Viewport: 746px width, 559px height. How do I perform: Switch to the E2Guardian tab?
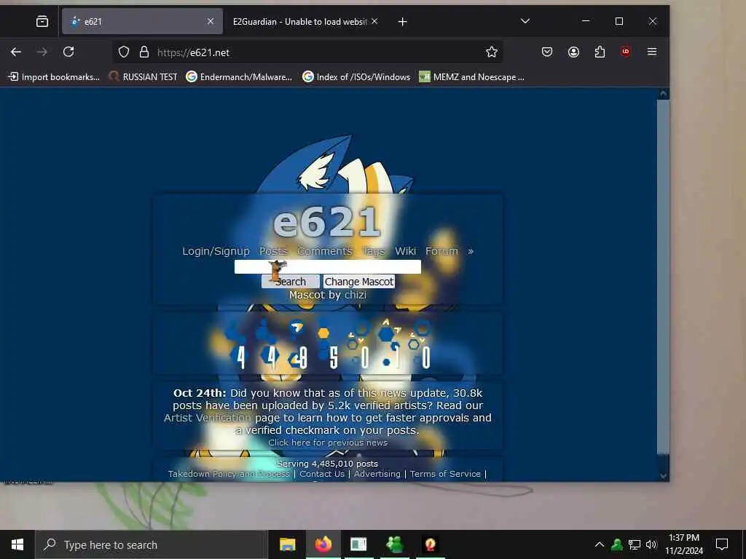coord(304,21)
